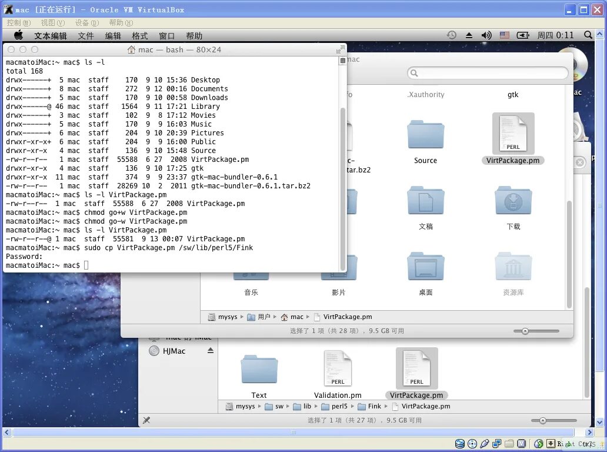Select the gtk item in Finder

pyautogui.click(x=513, y=95)
